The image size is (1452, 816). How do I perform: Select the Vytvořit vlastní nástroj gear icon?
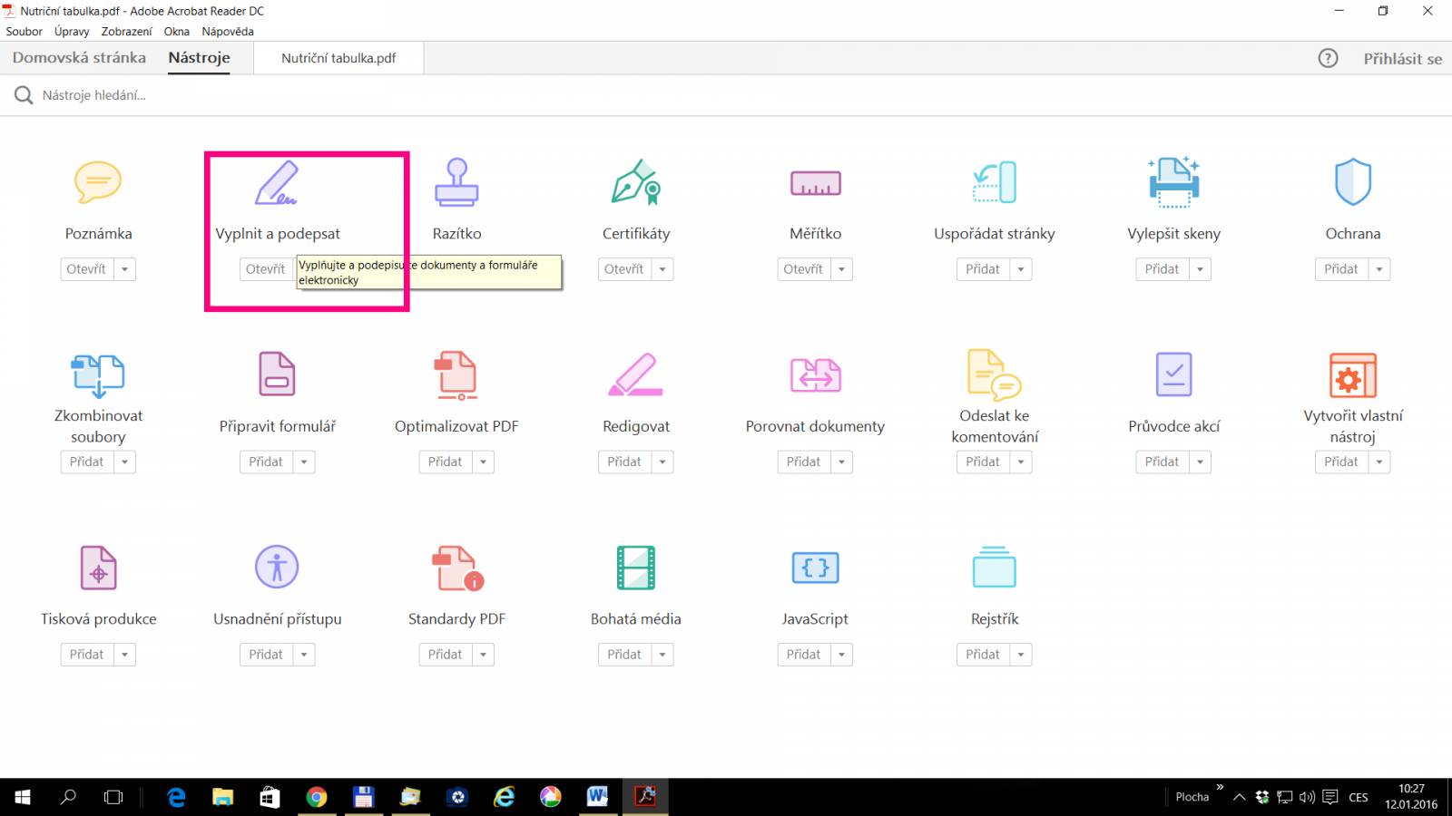[1353, 375]
